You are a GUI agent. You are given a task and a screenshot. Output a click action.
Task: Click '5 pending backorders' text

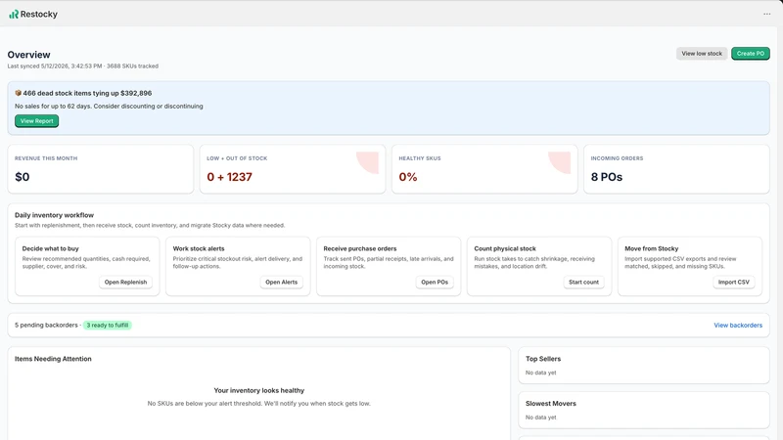click(46, 326)
